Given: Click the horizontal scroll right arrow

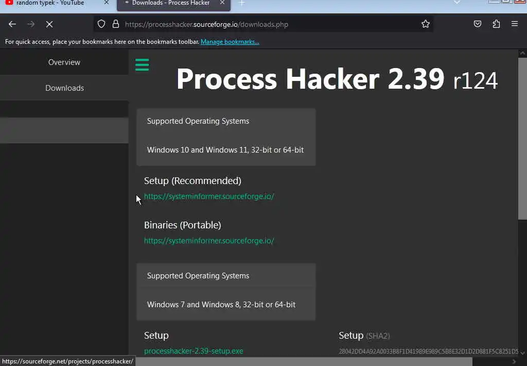Looking at the screenshot, I should (x=514, y=362).
